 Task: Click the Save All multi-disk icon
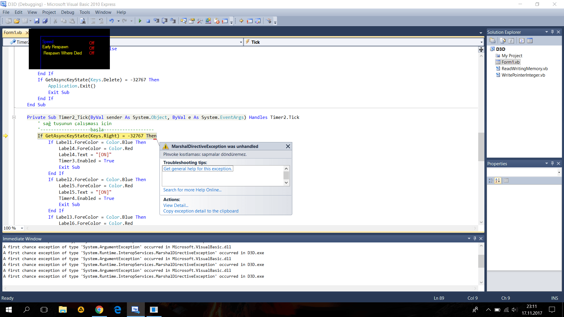pyautogui.click(x=45, y=21)
